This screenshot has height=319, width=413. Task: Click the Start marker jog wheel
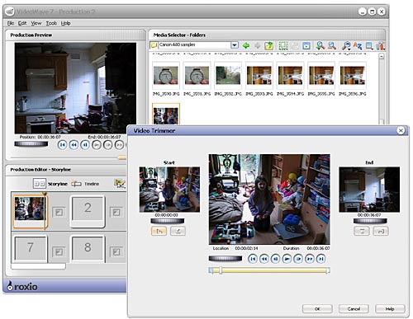pos(168,221)
